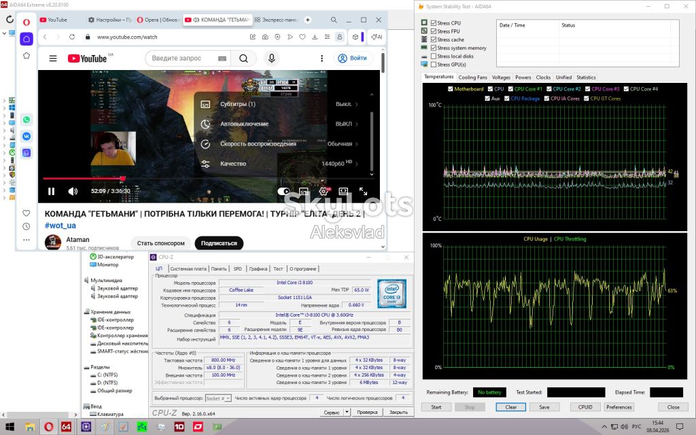This screenshot has height=435, width=696.
Task: Toggle the CPU Package graph checkbox
Action: (507, 99)
